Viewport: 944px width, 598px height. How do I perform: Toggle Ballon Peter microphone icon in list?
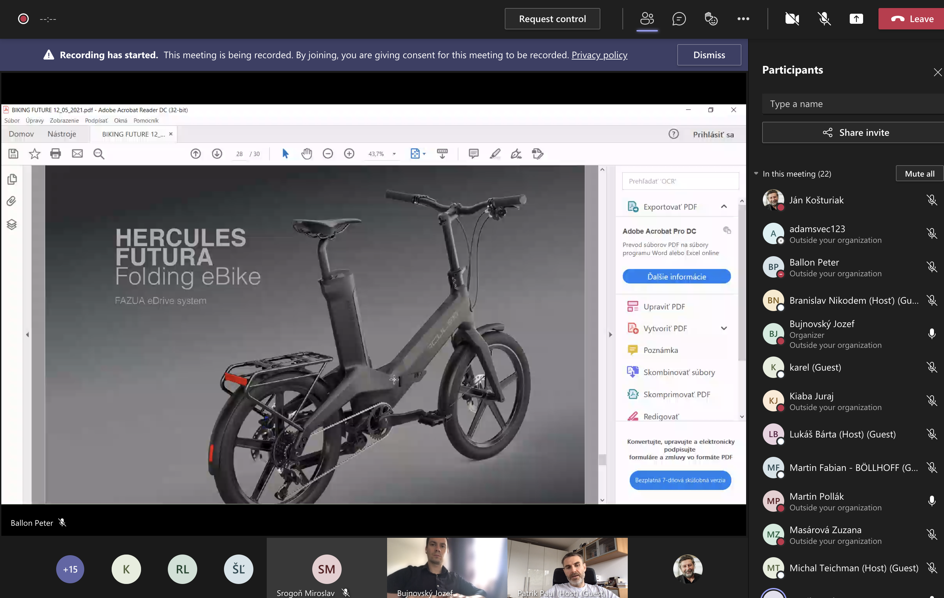pyautogui.click(x=931, y=267)
